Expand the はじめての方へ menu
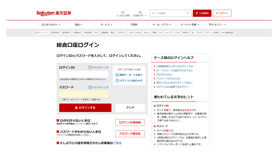 [x=51, y=25]
